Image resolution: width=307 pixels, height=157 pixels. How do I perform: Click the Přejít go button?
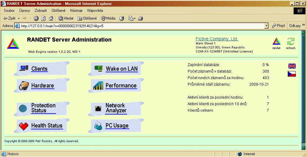[279, 26]
